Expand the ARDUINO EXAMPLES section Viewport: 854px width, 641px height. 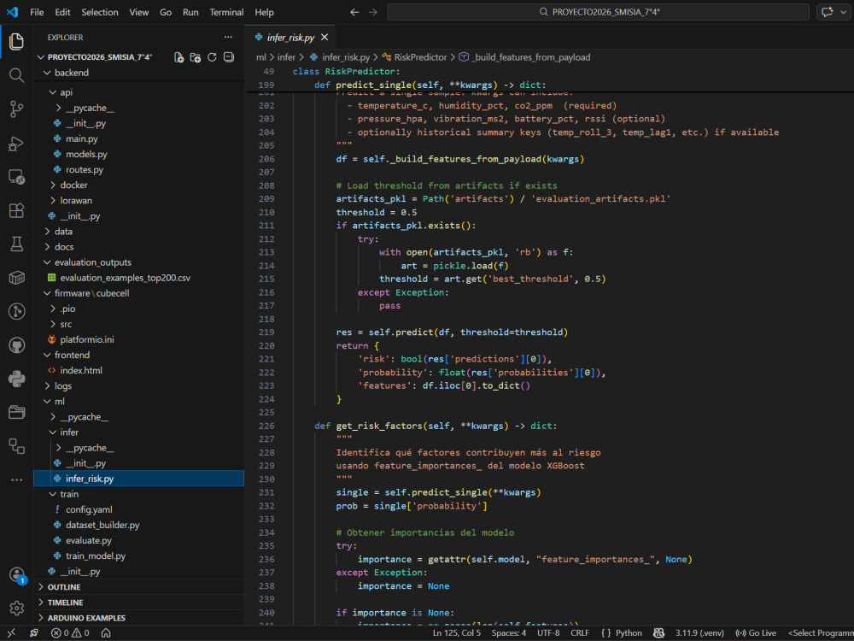pos(86,618)
